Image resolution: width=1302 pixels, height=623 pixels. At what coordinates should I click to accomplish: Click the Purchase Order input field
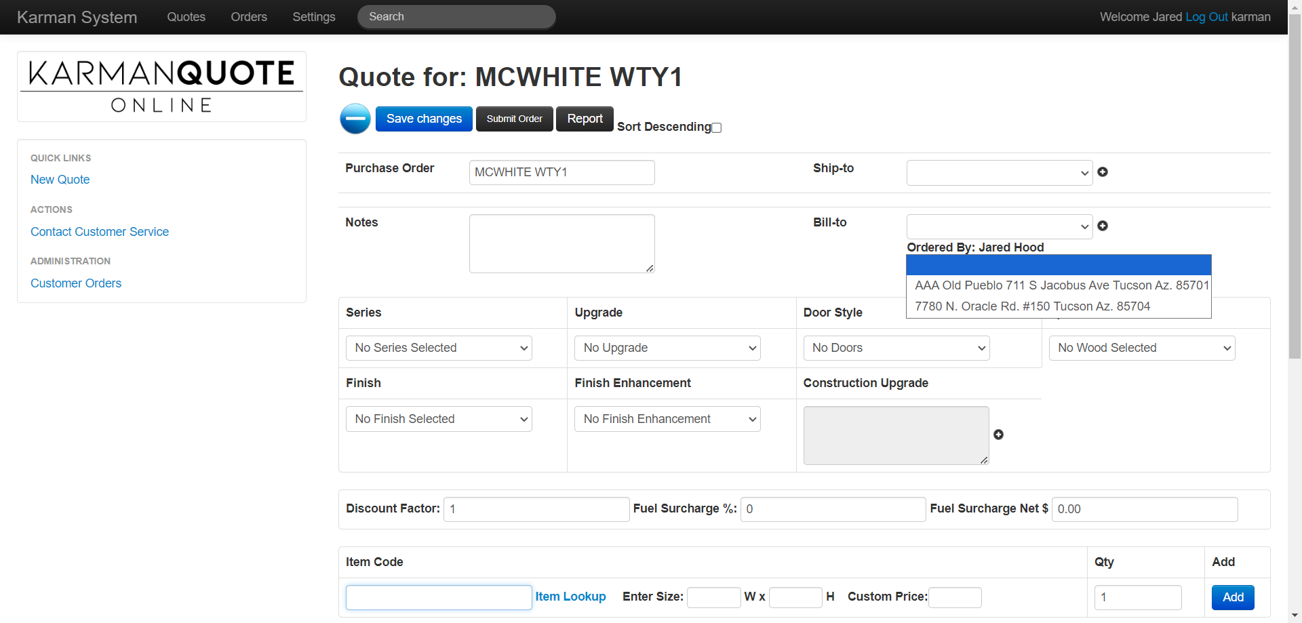[x=561, y=172]
